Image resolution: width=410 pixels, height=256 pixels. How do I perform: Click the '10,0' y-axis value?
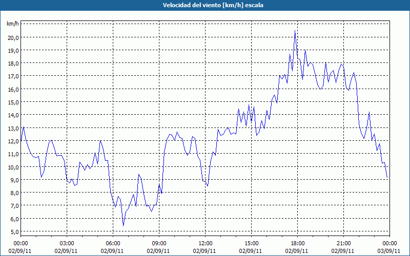[14, 167]
